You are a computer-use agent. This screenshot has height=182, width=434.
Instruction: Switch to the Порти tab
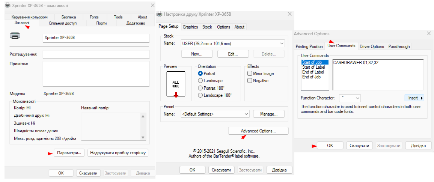click(101, 23)
